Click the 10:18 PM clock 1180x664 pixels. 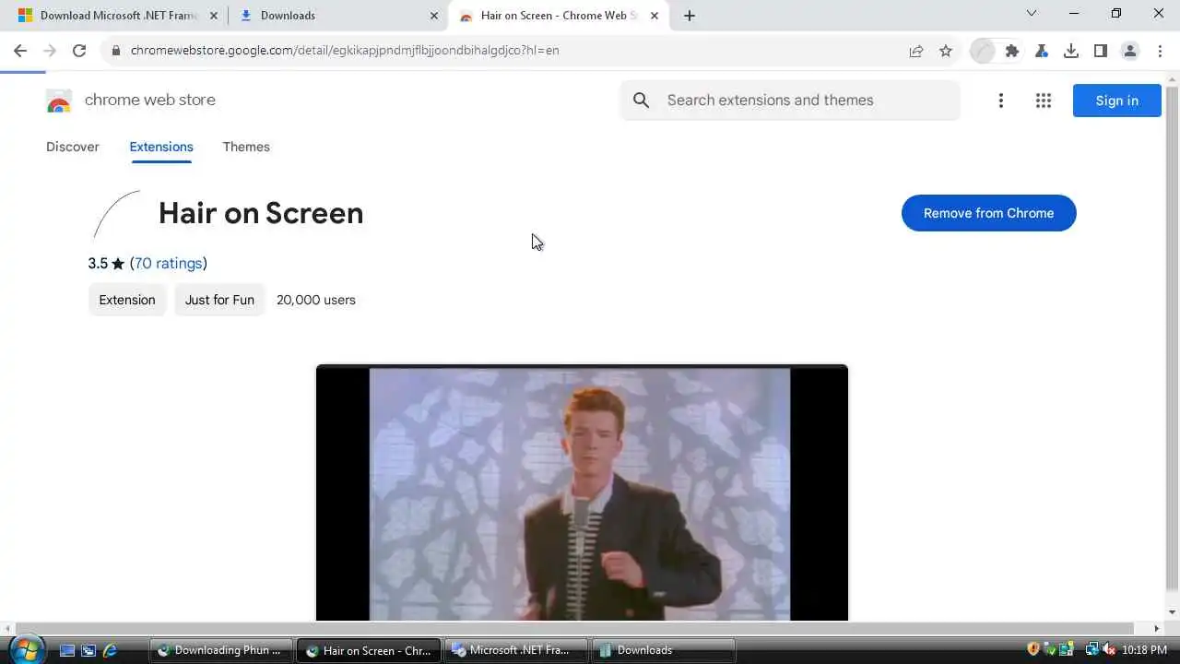click(1144, 650)
